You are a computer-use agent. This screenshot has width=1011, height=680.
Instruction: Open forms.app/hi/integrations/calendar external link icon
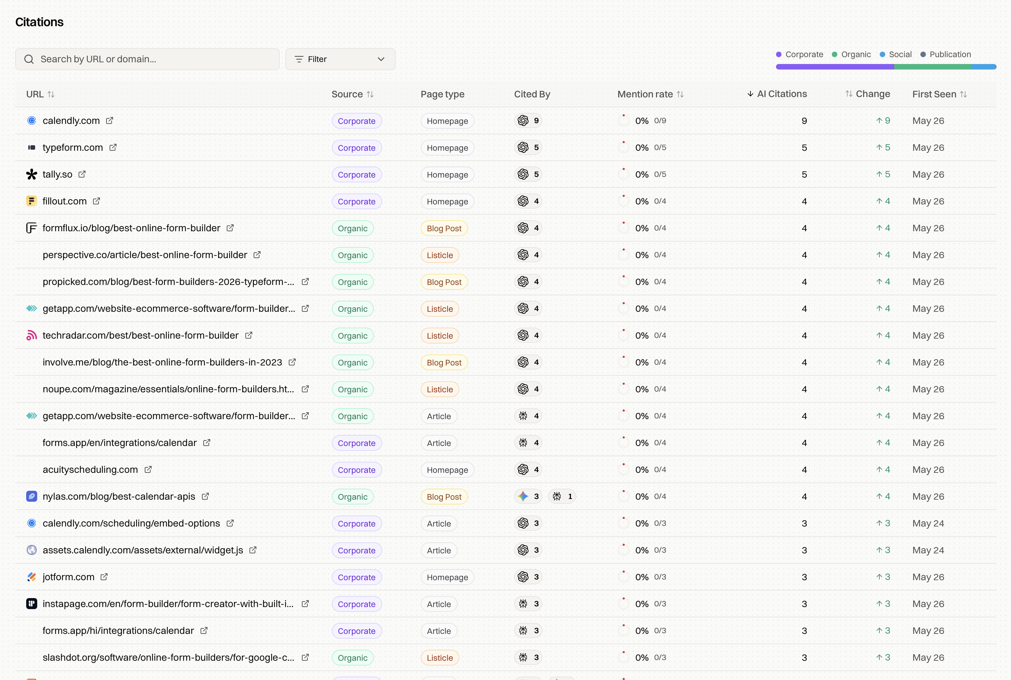click(x=204, y=630)
